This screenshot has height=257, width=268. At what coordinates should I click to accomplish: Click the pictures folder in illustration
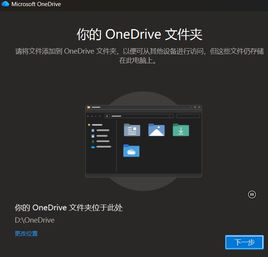tap(156, 130)
